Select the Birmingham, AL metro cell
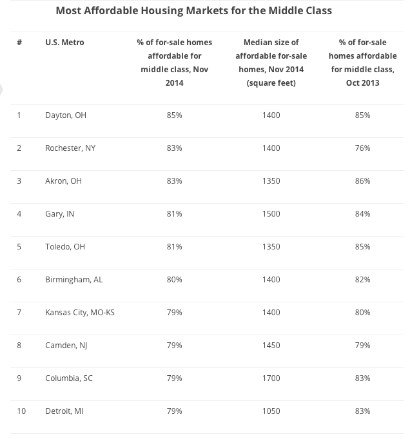 (x=74, y=280)
